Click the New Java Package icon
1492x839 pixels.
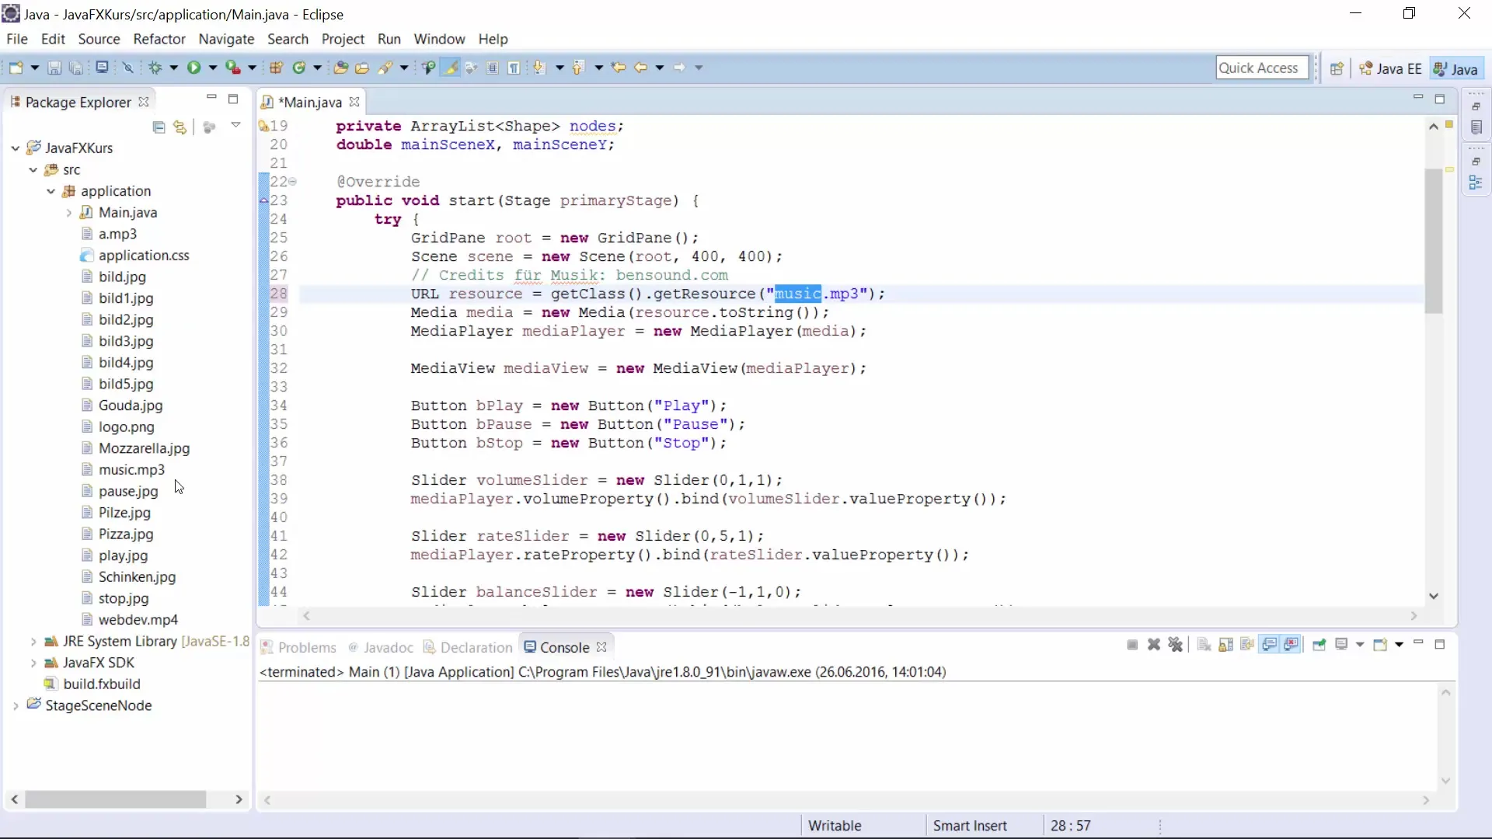[276, 68]
